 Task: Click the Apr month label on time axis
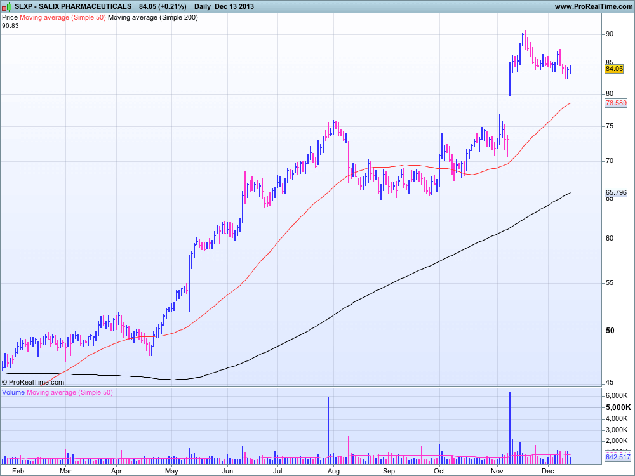click(116, 471)
